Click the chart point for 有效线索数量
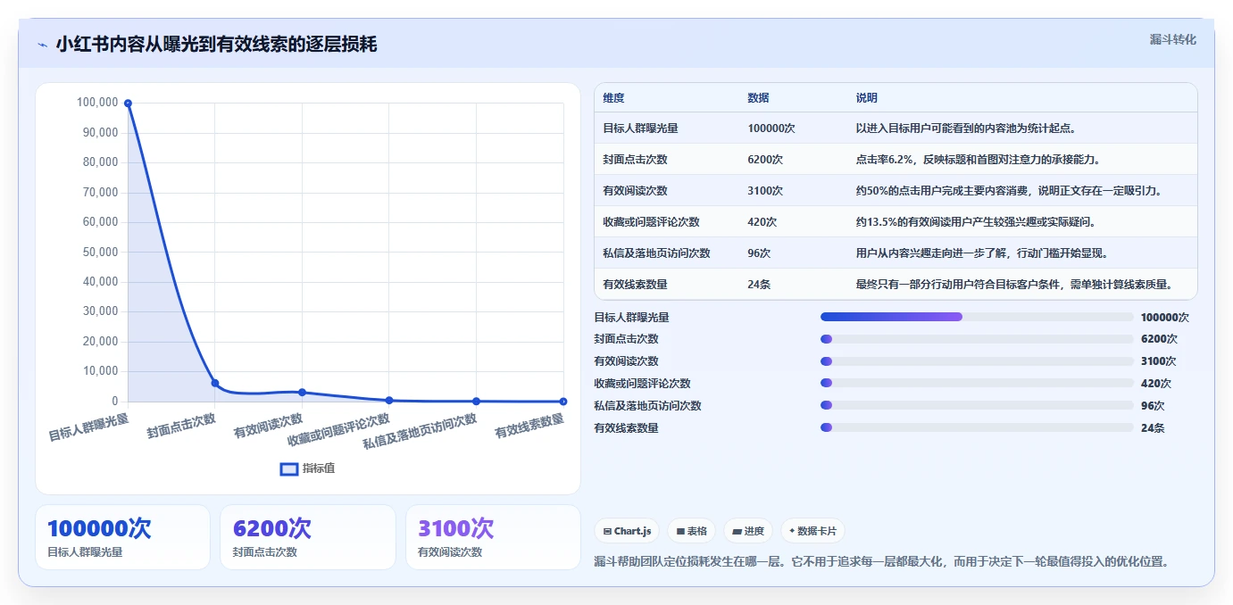The width and height of the screenshot is (1233, 605). [563, 402]
